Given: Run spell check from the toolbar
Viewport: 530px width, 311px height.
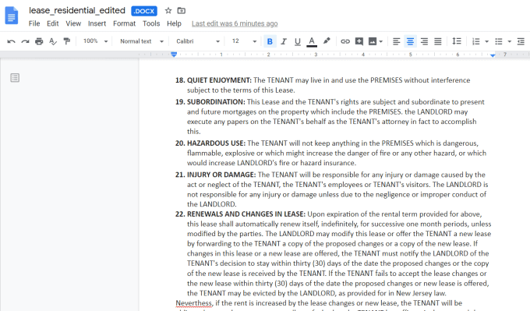Looking at the screenshot, I should [x=53, y=41].
